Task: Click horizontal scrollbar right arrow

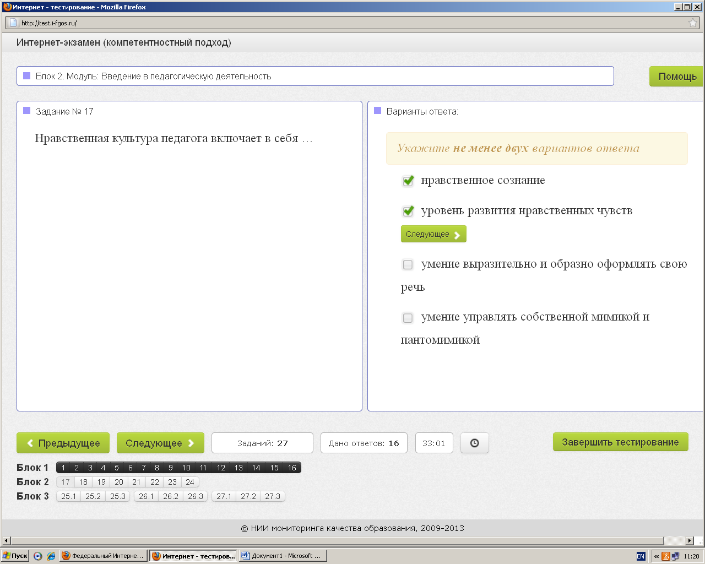Action: (x=689, y=541)
